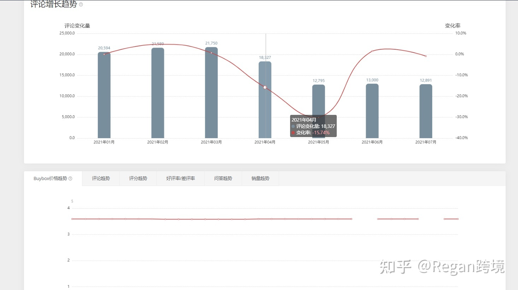Select the 问答趋势 tab
This screenshot has height=290, width=518.
pos(223,178)
